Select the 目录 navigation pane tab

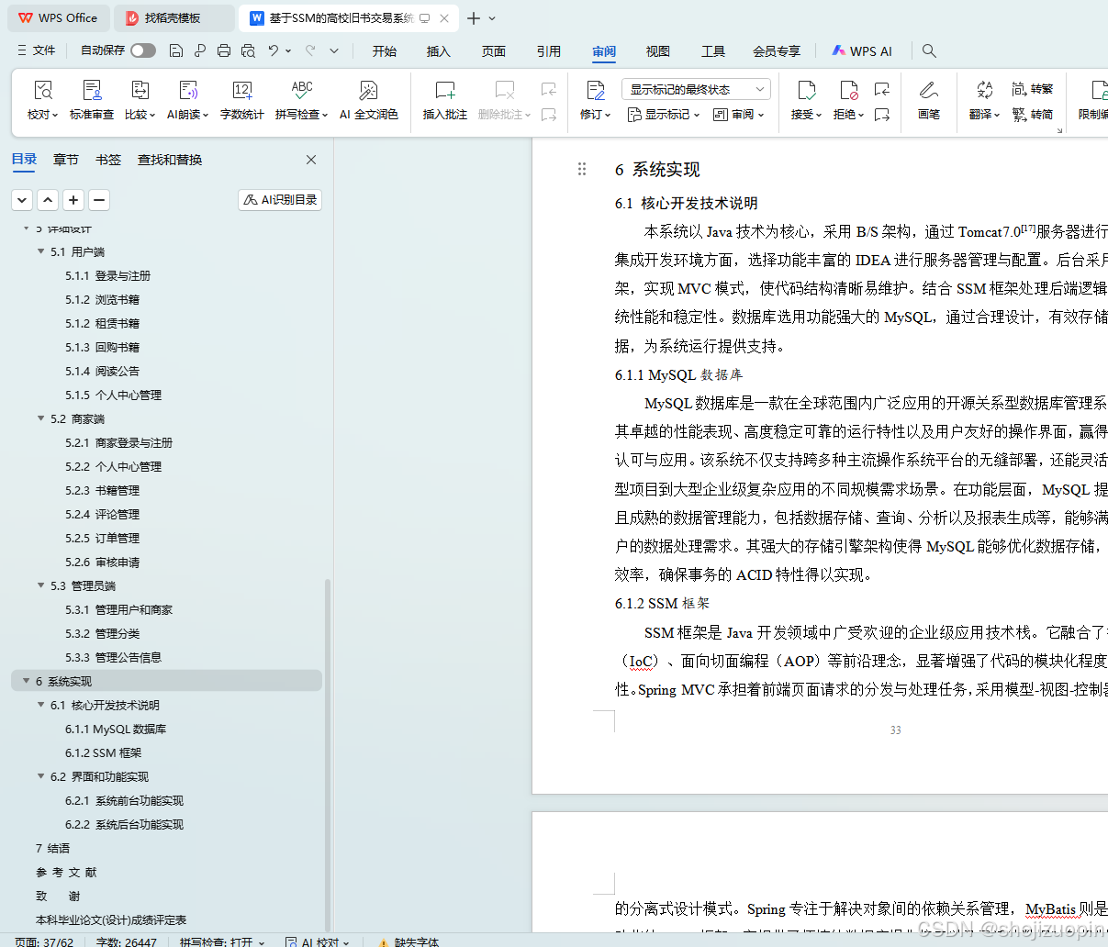click(x=24, y=160)
